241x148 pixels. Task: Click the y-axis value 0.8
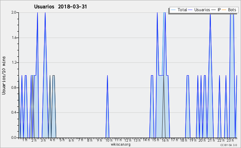(14, 88)
